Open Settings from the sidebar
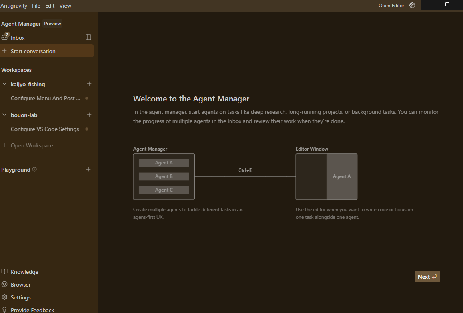The width and height of the screenshot is (463, 313). click(x=20, y=297)
